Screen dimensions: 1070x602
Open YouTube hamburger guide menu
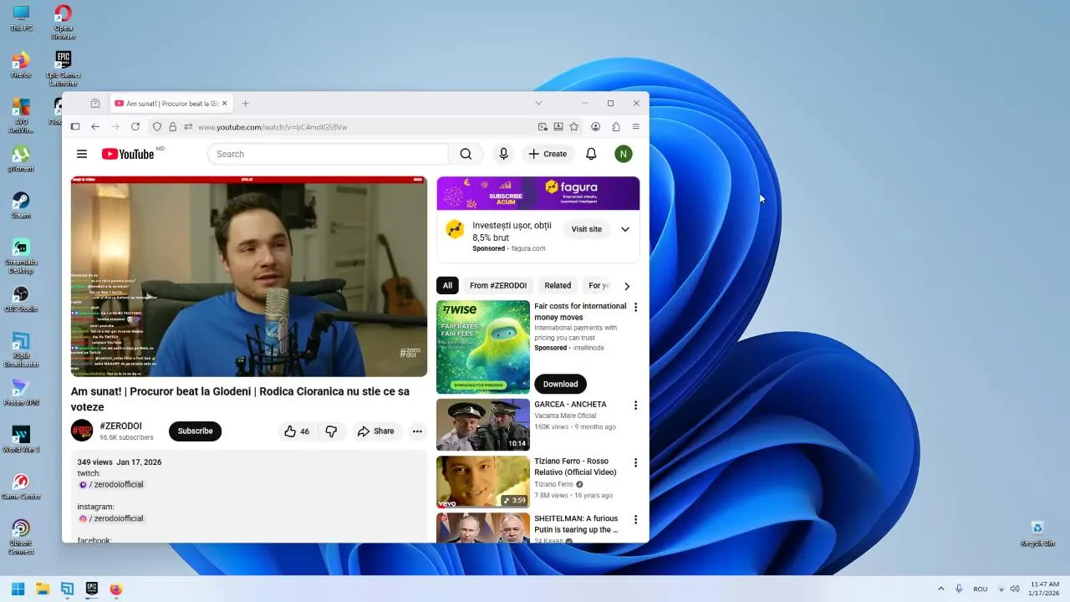tap(82, 154)
